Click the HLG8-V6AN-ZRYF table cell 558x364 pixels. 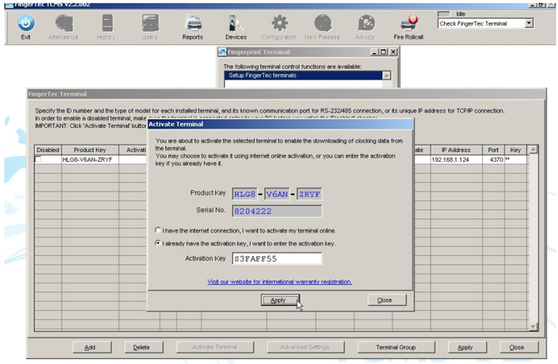[x=90, y=160]
